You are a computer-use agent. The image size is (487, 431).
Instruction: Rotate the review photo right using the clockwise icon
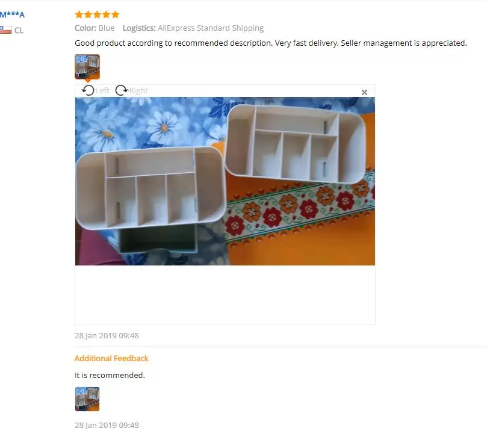121,90
